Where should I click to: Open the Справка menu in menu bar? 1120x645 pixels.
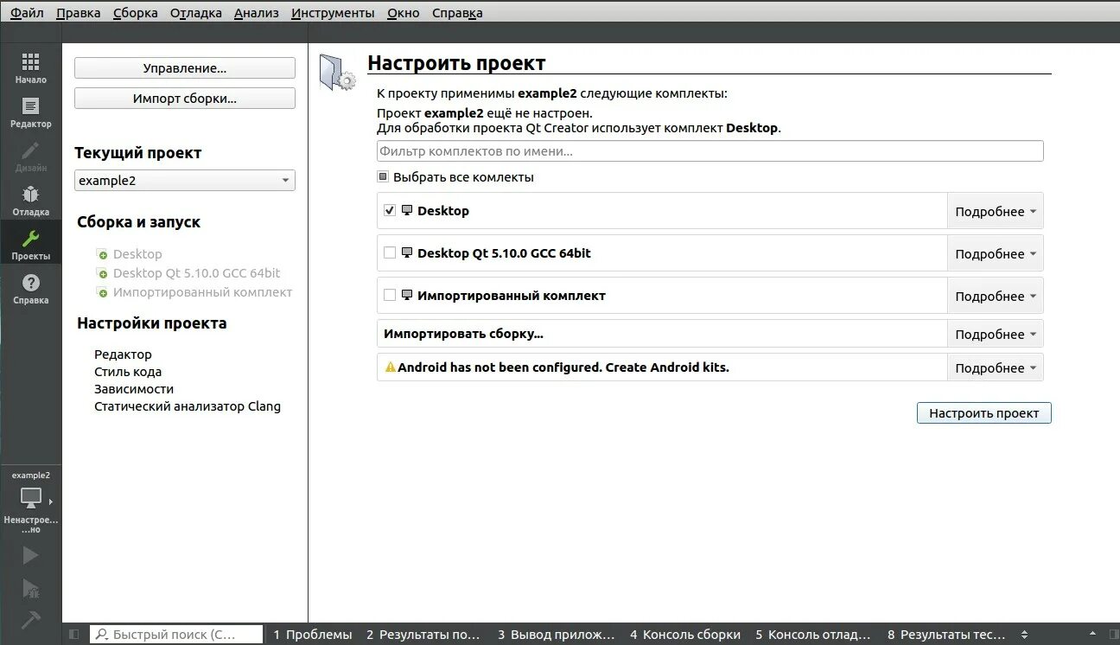coord(457,13)
